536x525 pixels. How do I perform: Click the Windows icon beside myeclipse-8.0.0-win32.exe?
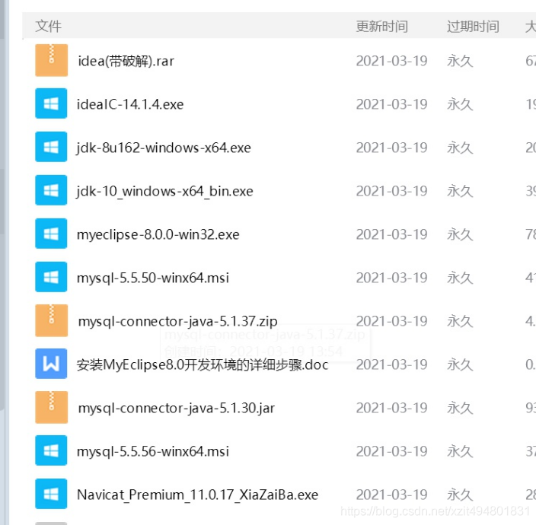[51, 234]
